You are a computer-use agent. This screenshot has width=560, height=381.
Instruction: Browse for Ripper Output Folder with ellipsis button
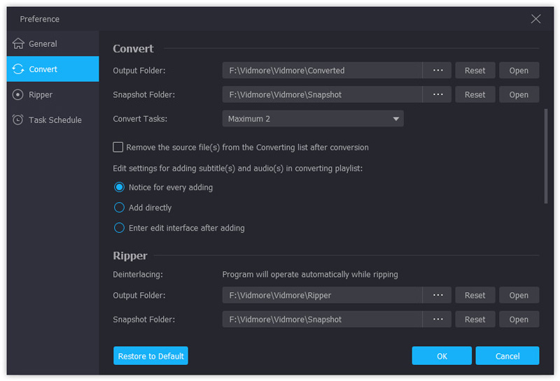click(438, 295)
